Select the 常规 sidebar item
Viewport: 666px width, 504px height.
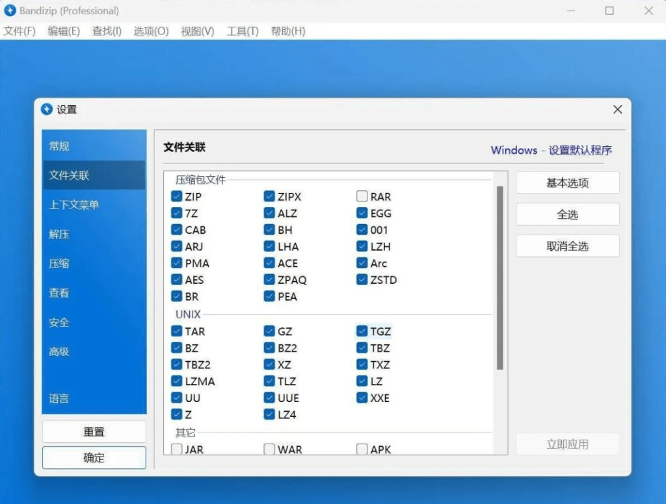pyautogui.click(x=59, y=145)
